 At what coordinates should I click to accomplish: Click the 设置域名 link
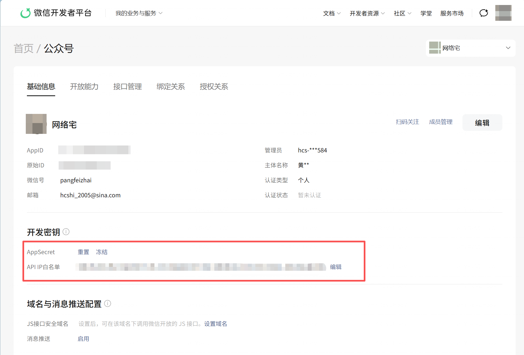coord(216,324)
